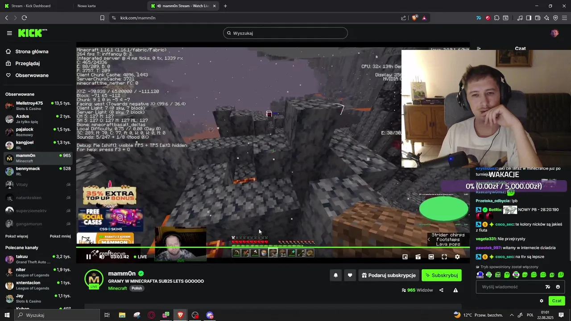Click Podaruj subskrypcje button
Image resolution: width=571 pixels, height=321 pixels.
[389, 276]
